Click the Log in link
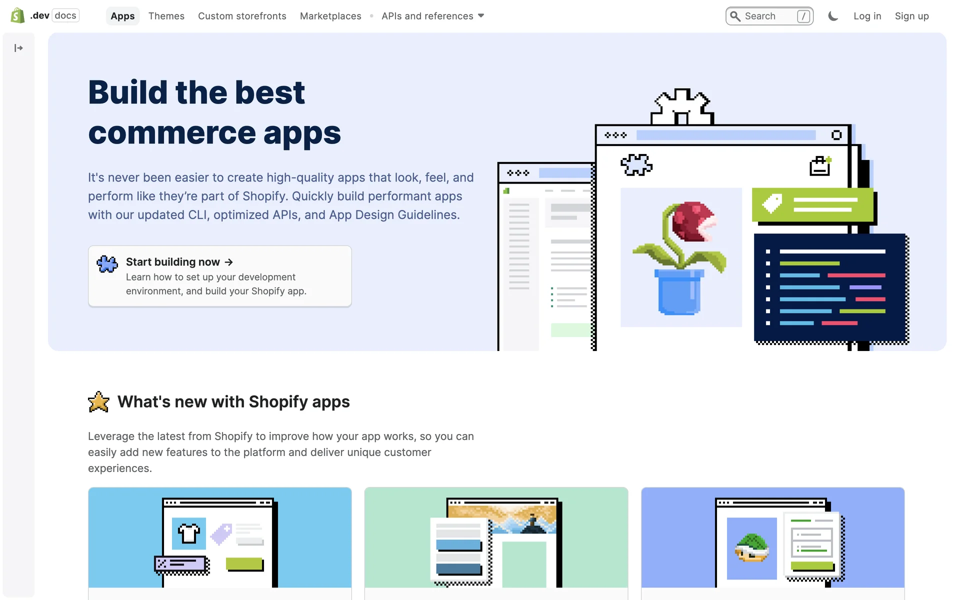Screen dimensions: 960x600 [x=867, y=16]
